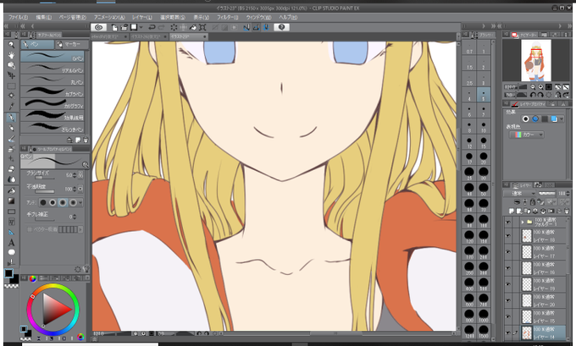Hide レイヤー 20 with eye icon

(507, 300)
